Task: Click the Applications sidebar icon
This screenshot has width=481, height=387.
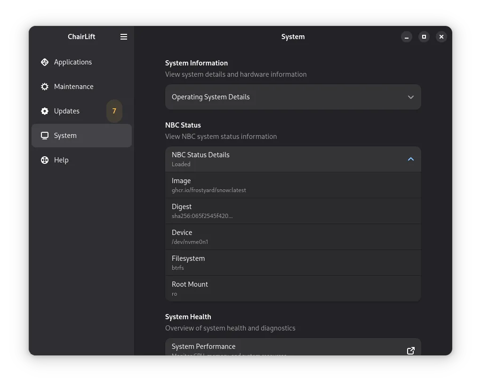Action: click(x=45, y=62)
